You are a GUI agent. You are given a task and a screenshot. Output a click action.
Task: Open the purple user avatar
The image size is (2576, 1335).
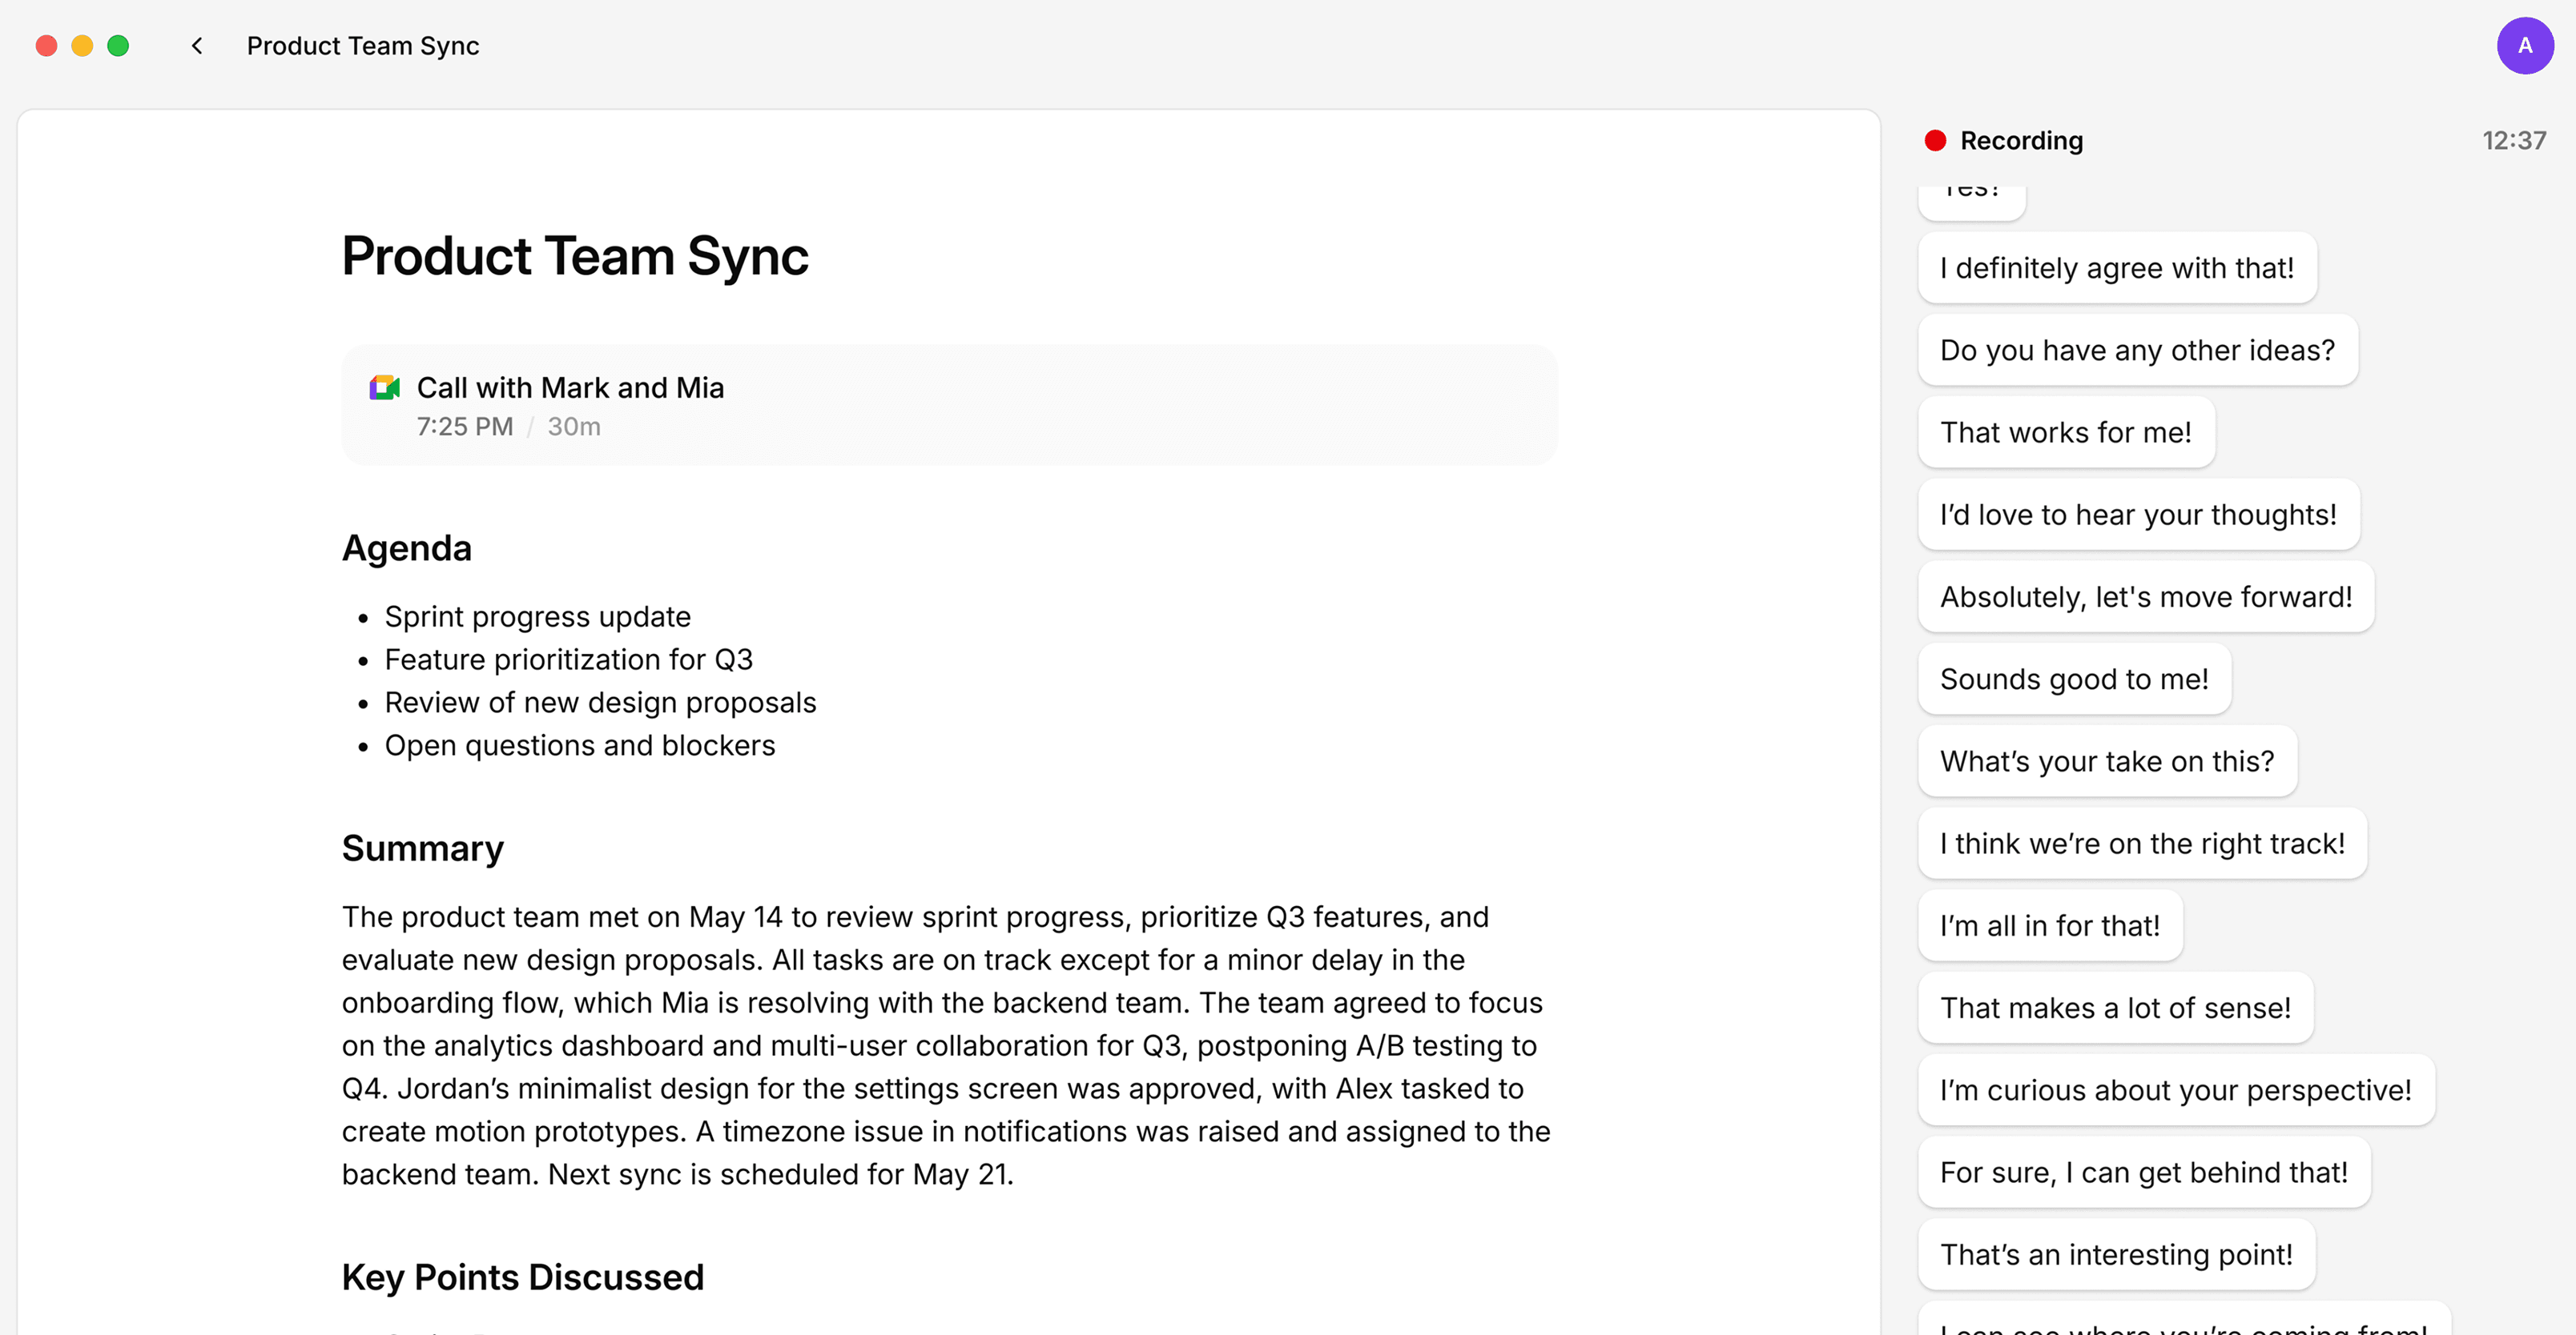click(2524, 46)
